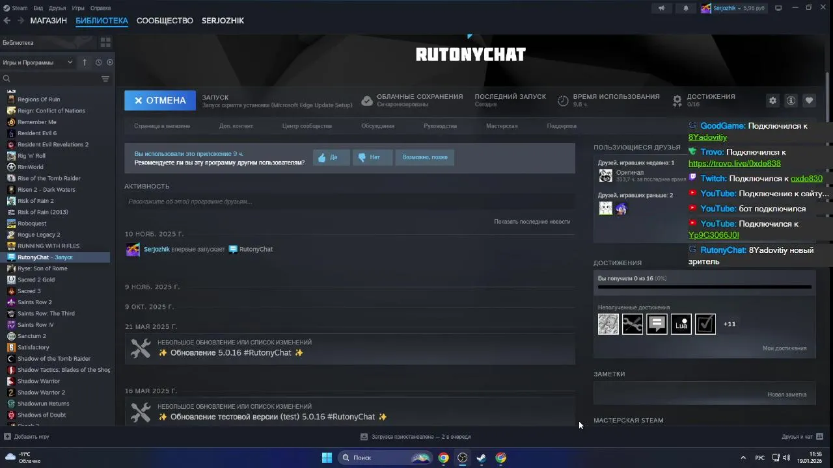This screenshot has height=468, width=833.
Task: Add RutonyChat to favorites heart icon
Action: 809,100
